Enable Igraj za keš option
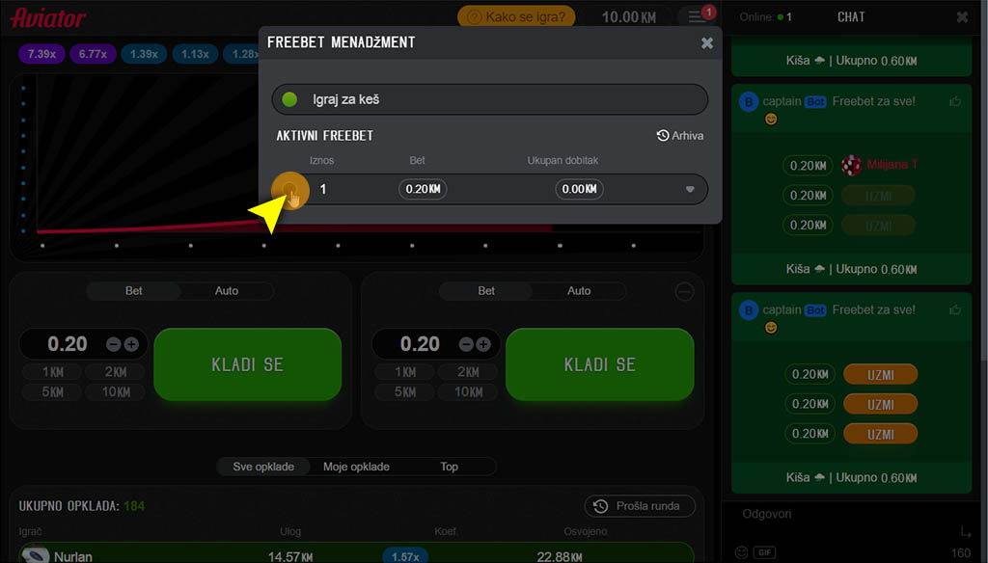This screenshot has width=988, height=563. [289, 99]
